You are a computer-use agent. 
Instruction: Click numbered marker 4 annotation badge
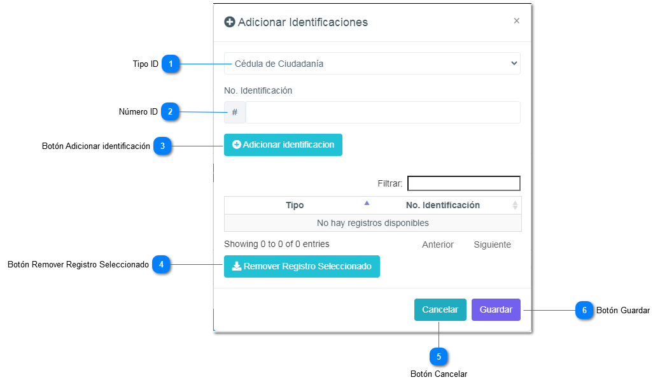click(162, 264)
